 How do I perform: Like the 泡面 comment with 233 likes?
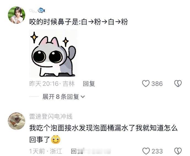(146, 151)
